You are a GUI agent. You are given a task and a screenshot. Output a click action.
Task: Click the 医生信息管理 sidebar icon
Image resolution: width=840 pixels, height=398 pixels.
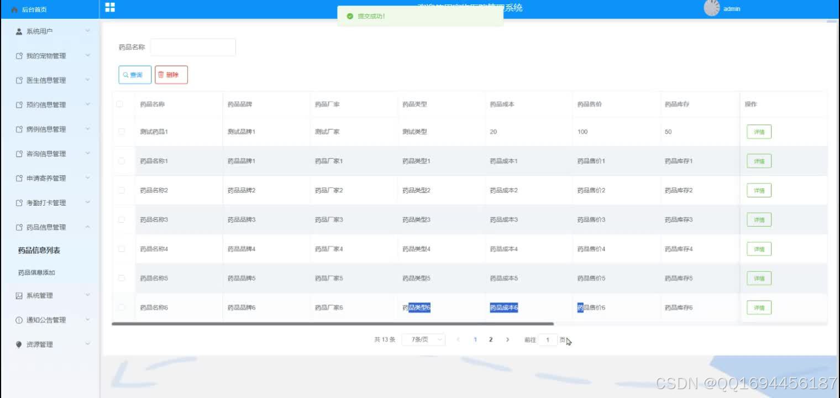(19, 80)
